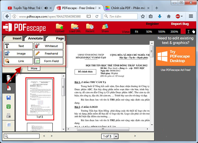Go to browser home icon

[x=169, y=16]
